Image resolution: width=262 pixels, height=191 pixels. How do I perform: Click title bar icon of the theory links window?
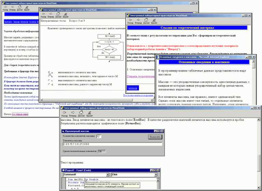point(128,15)
